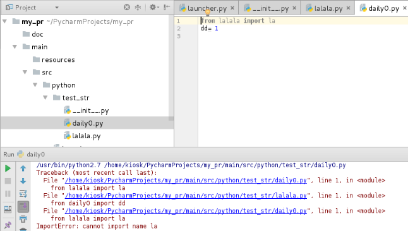The width and height of the screenshot is (408, 231).
Task: Collapse the python folder arrow
Action: 35,85
